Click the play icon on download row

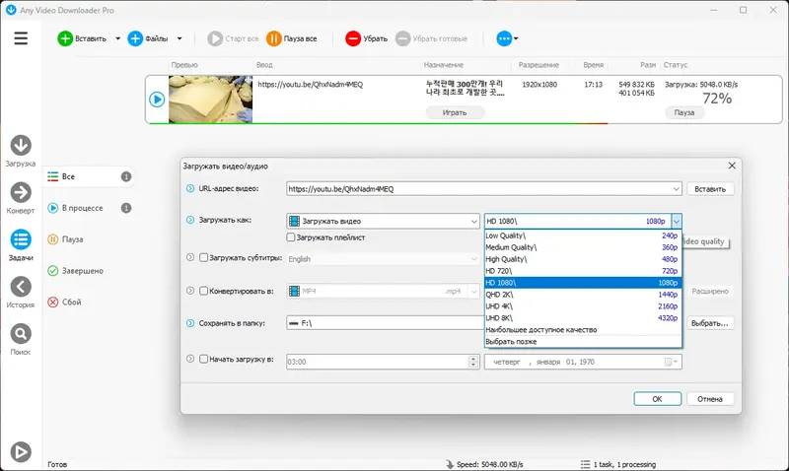[157, 100]
